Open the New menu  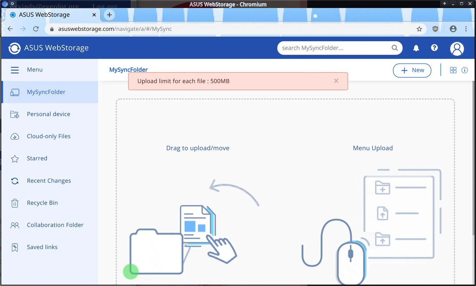[412, 70]
